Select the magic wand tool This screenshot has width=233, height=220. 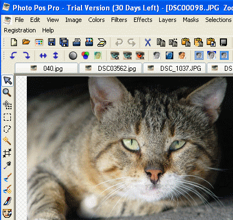pyautogui.click(x=7, y=141)
